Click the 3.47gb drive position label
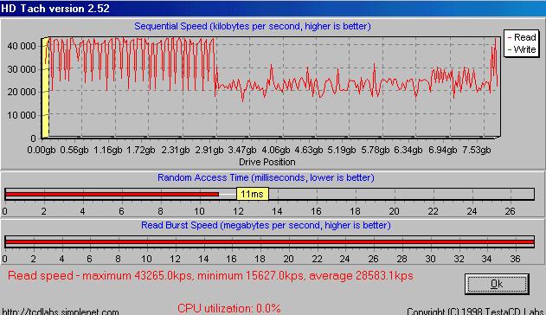Viewport: 546px width, 315px height. pyautogui.click(x=242, y=150)
